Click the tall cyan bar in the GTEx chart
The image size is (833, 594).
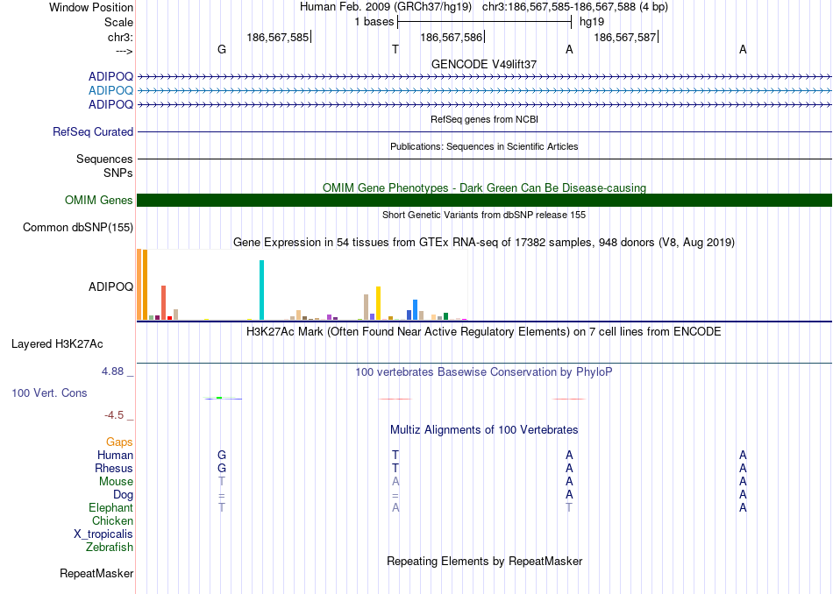click(x=261, y=290)
